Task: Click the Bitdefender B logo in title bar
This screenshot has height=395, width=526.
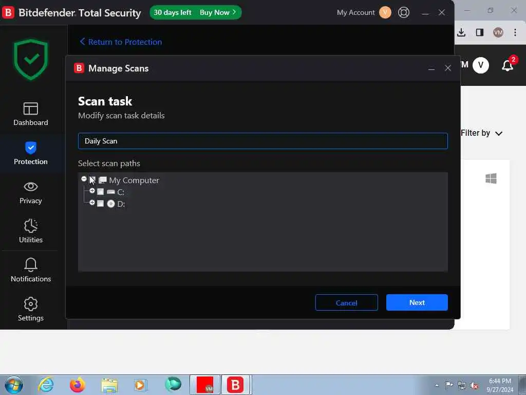Action: click(x=8, y=12)
